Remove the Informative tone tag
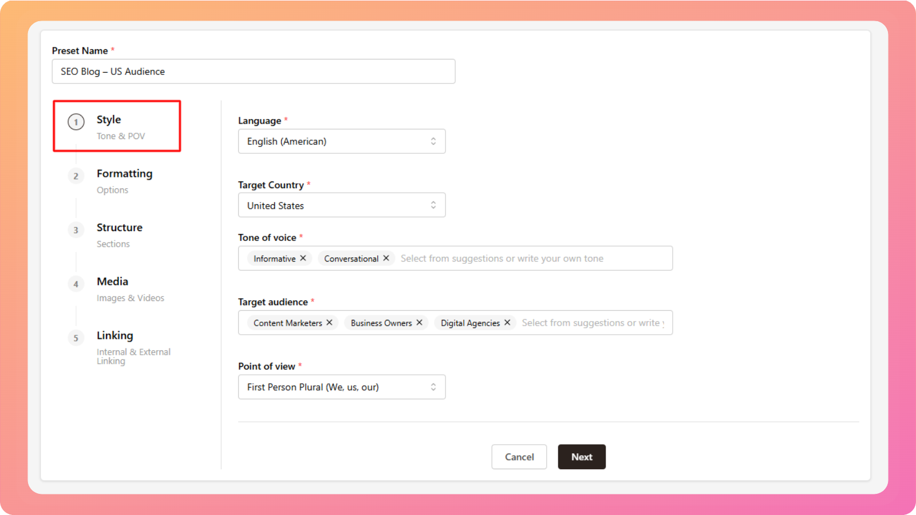Viewport: 916px width, 515px height. tap(303, 258)
